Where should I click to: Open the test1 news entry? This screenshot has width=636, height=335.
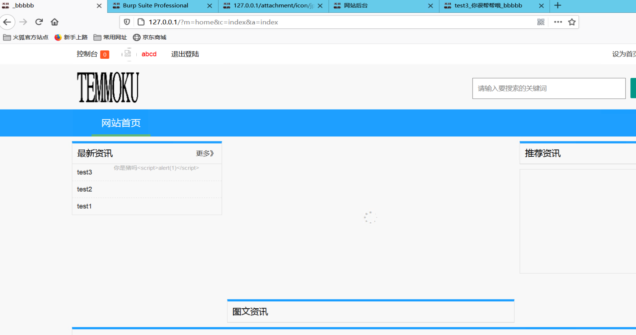tap(84, 206)
